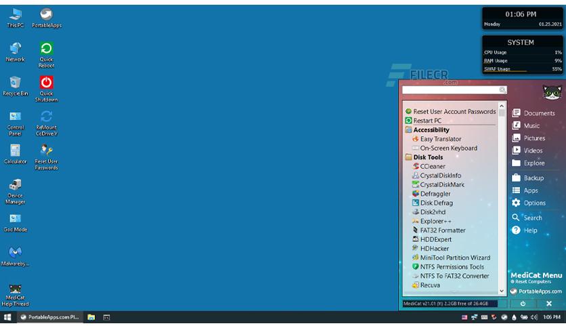This screenshot has width=566, height=328.
Task: Open Reset User Passwords desktop icon
Action: (46, 157)
